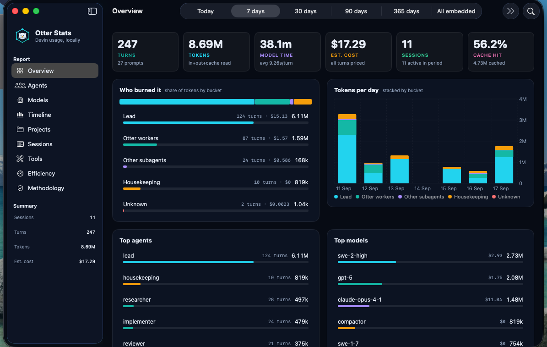The height and width of the screenshot is (347, 547).
Task: Click the 12 Sep stacked bar
Action: 373,173
